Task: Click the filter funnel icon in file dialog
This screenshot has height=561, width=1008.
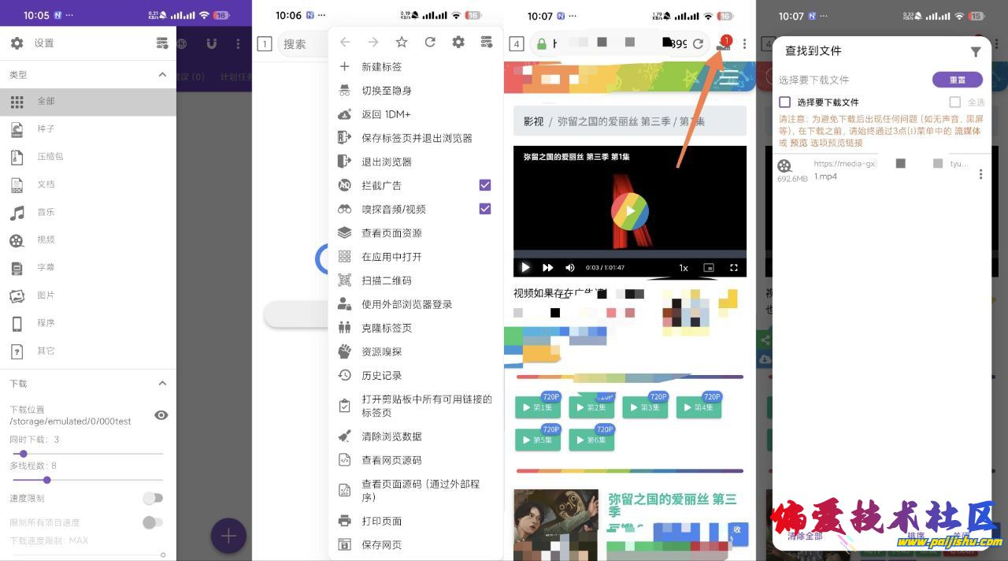Action: tap(976, 52)
